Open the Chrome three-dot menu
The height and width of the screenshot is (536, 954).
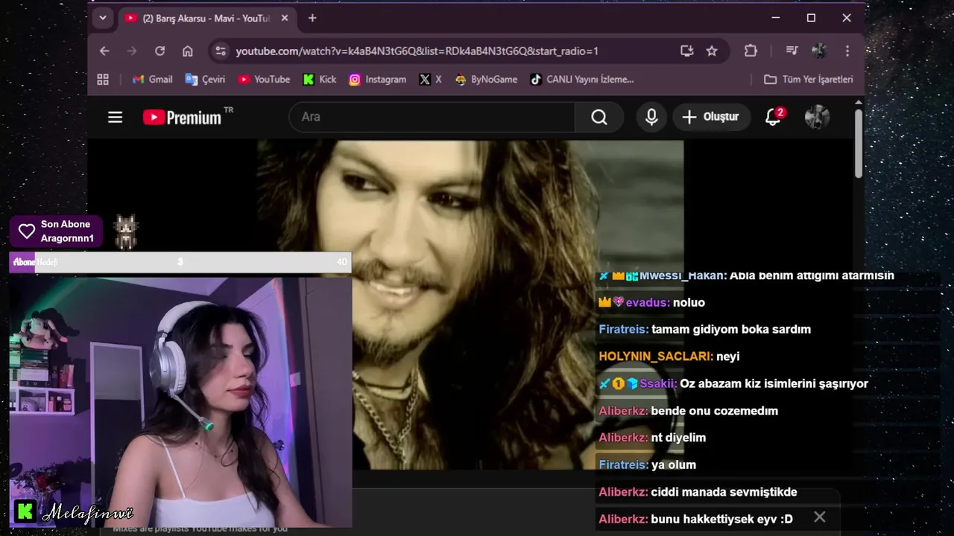(847, 51)
